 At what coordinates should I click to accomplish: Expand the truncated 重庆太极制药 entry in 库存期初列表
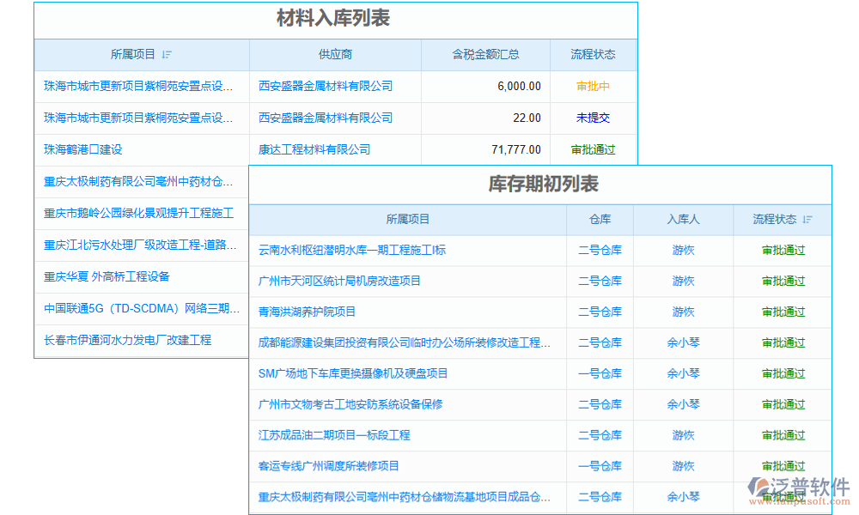click(x=408, y=497)
